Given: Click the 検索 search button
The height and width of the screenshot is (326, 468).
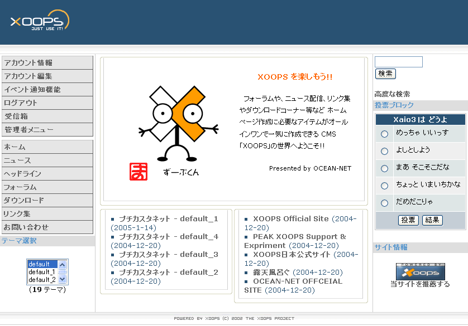Looking at the screenshot, I should 384,74.
